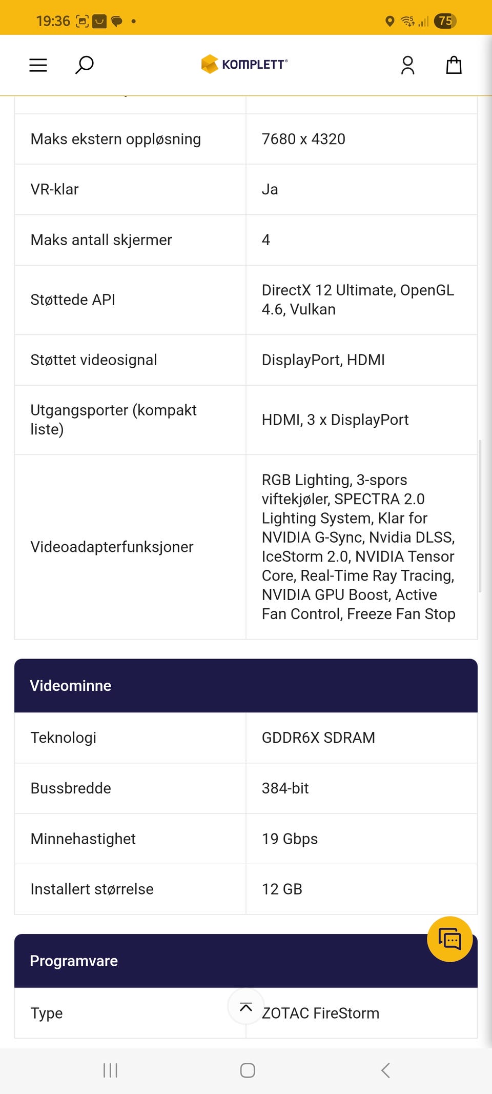Go to Komplett home via logo

pyautogui.click(x=244, y=64)
